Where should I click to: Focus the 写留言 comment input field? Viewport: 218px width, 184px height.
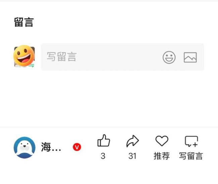(x=122, y=57)
